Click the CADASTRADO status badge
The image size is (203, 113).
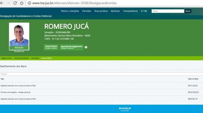coord(51,47)
